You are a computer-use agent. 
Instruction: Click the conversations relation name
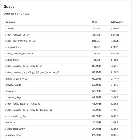[13, 47]
